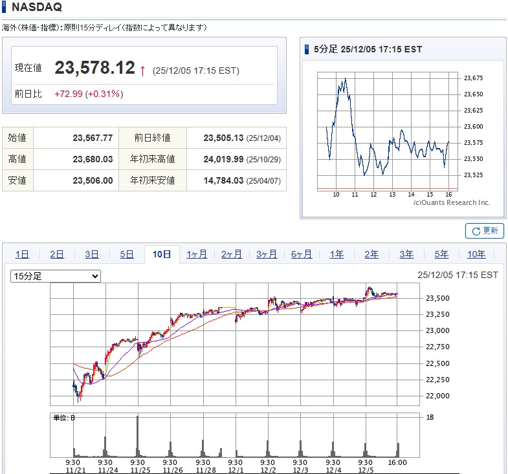
Task: Select the 3日 period tab
Action: [92, 254]
